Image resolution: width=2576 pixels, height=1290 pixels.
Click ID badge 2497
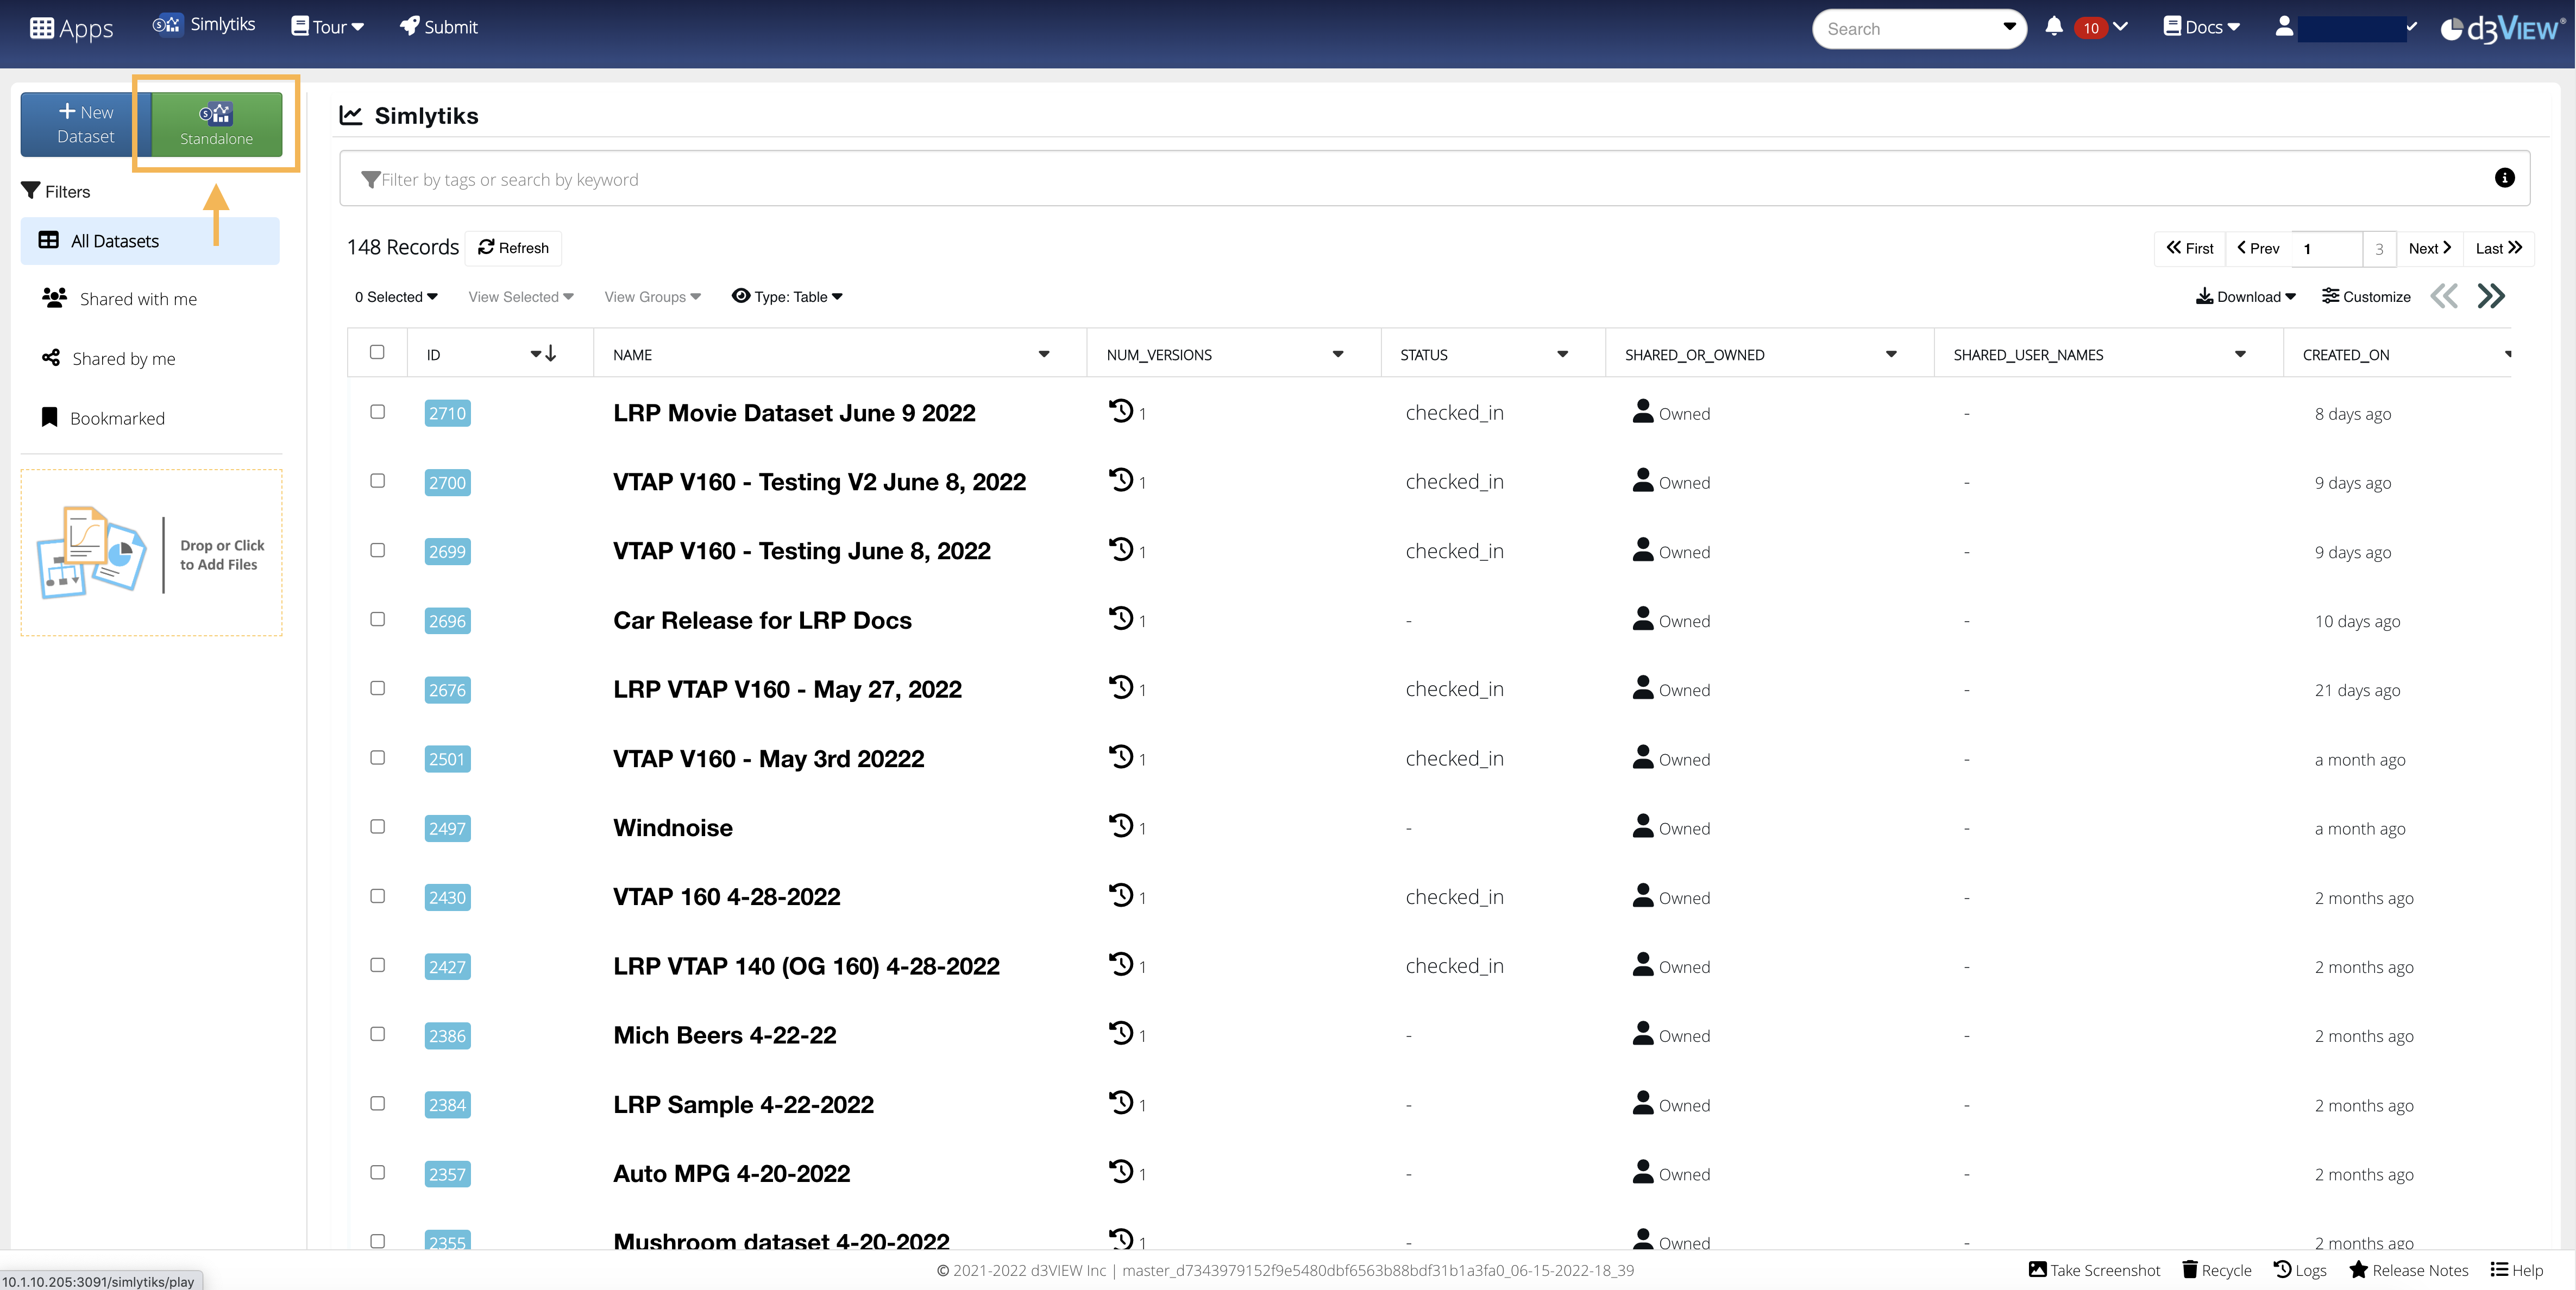coord(447,829)
